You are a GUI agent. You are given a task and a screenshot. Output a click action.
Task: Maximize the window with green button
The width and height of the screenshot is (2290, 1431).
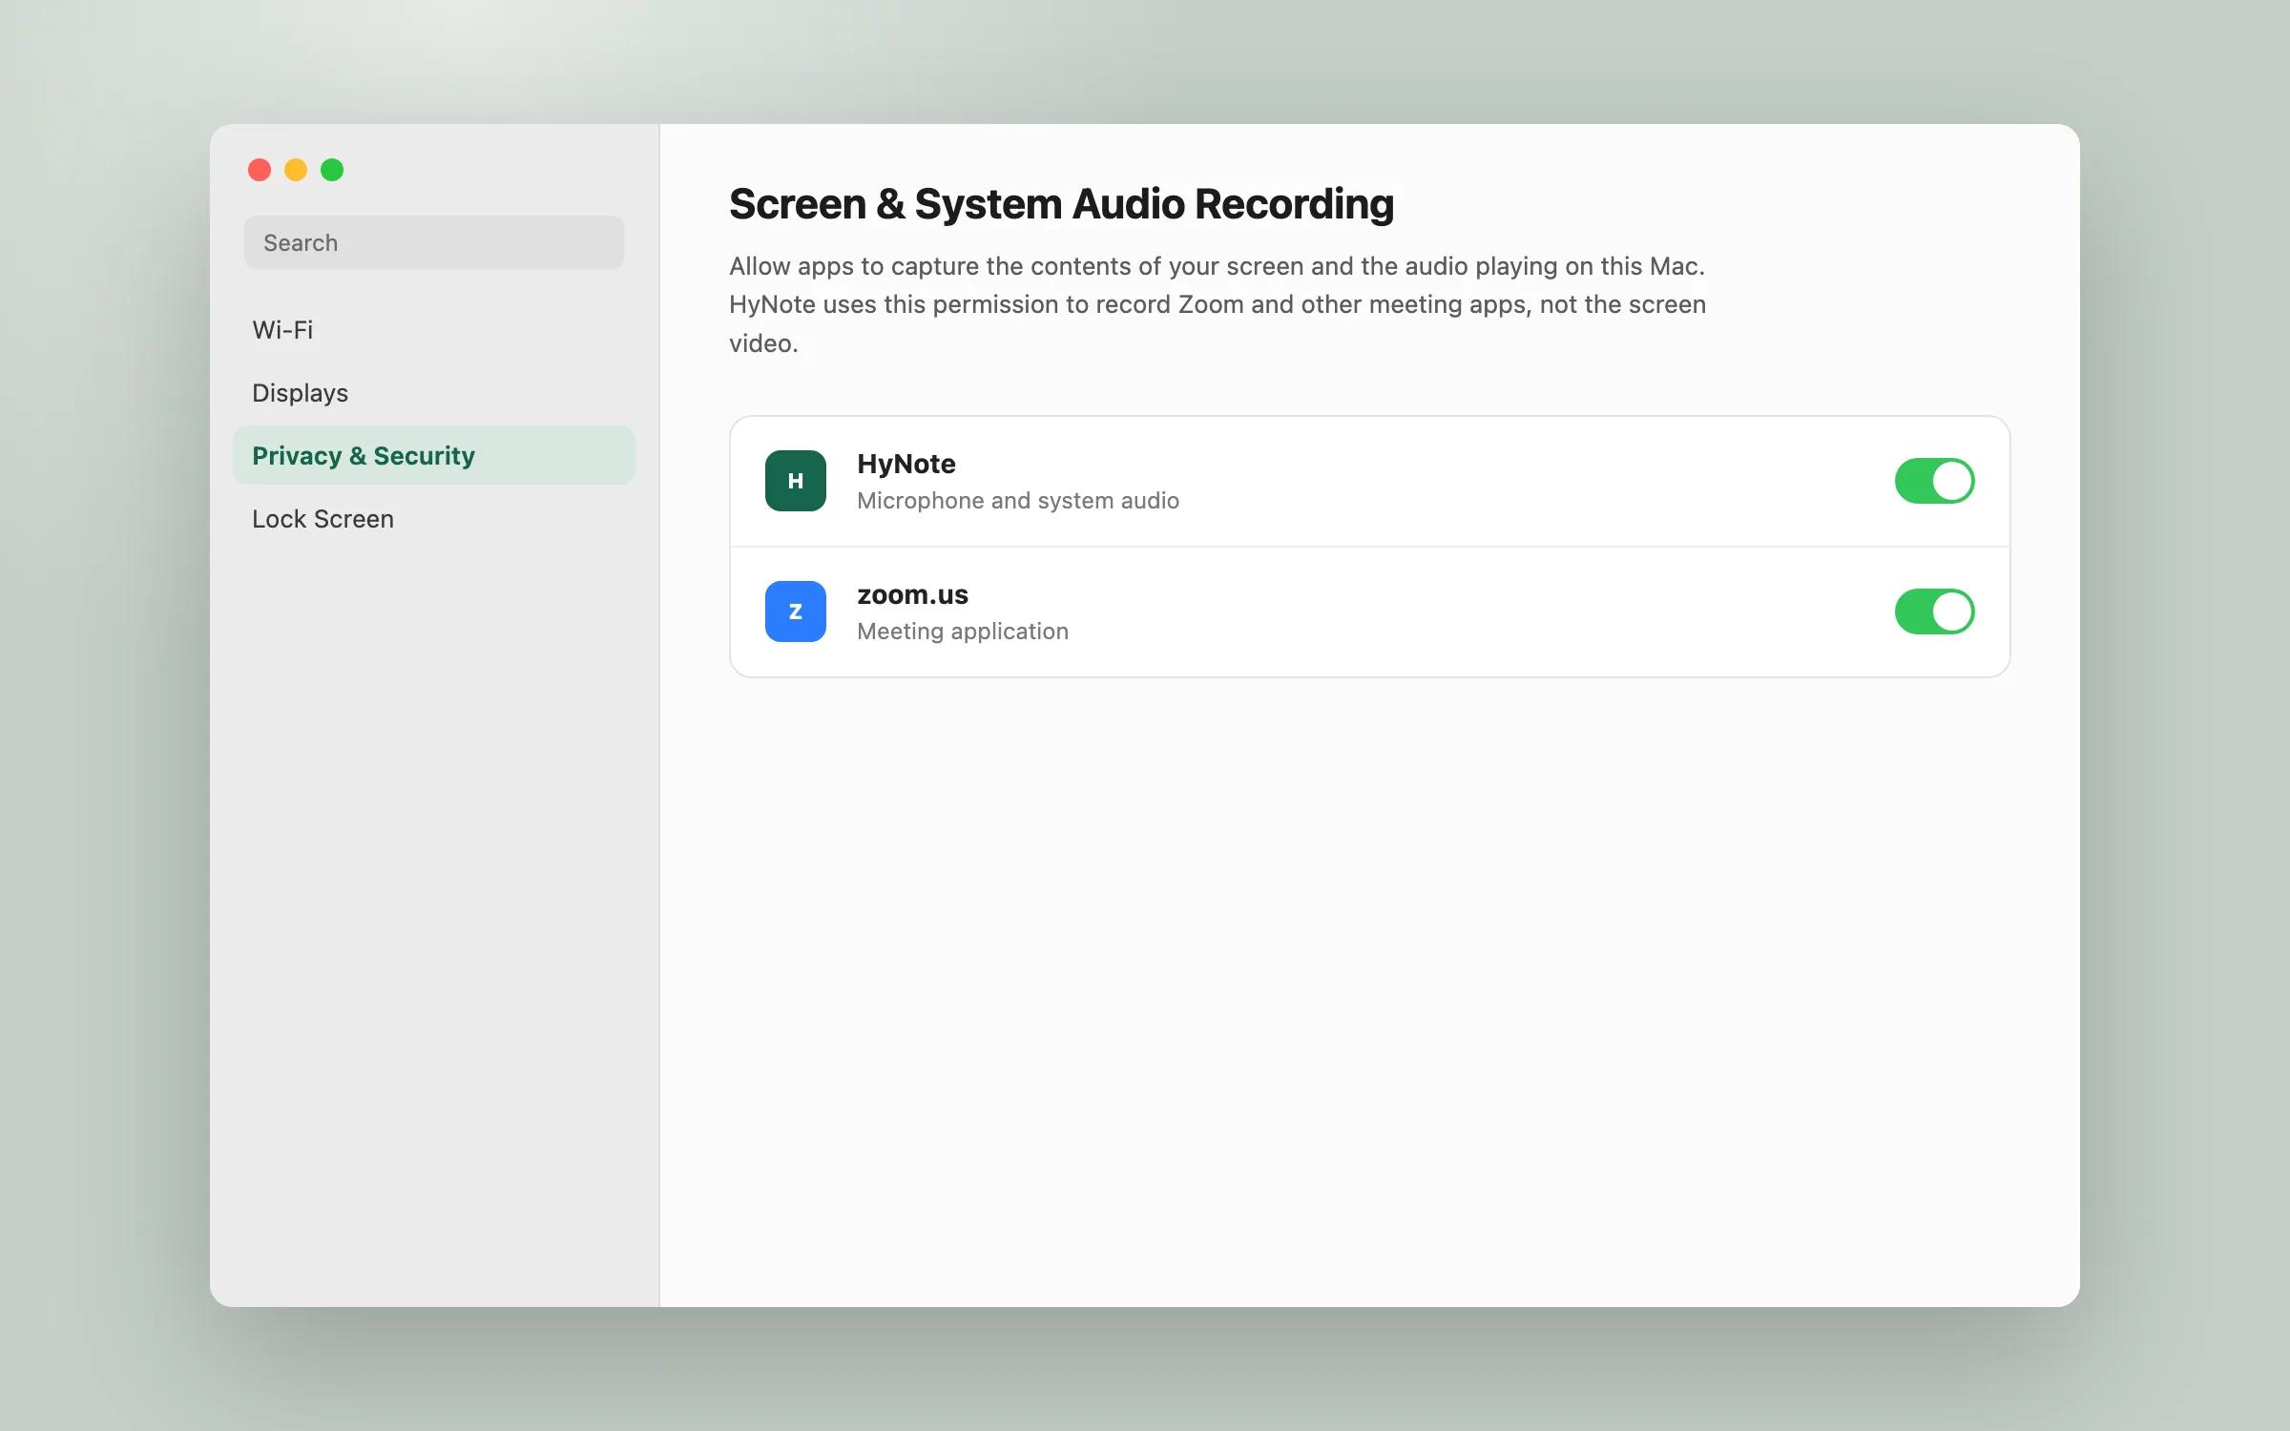[x=332, y=170]
